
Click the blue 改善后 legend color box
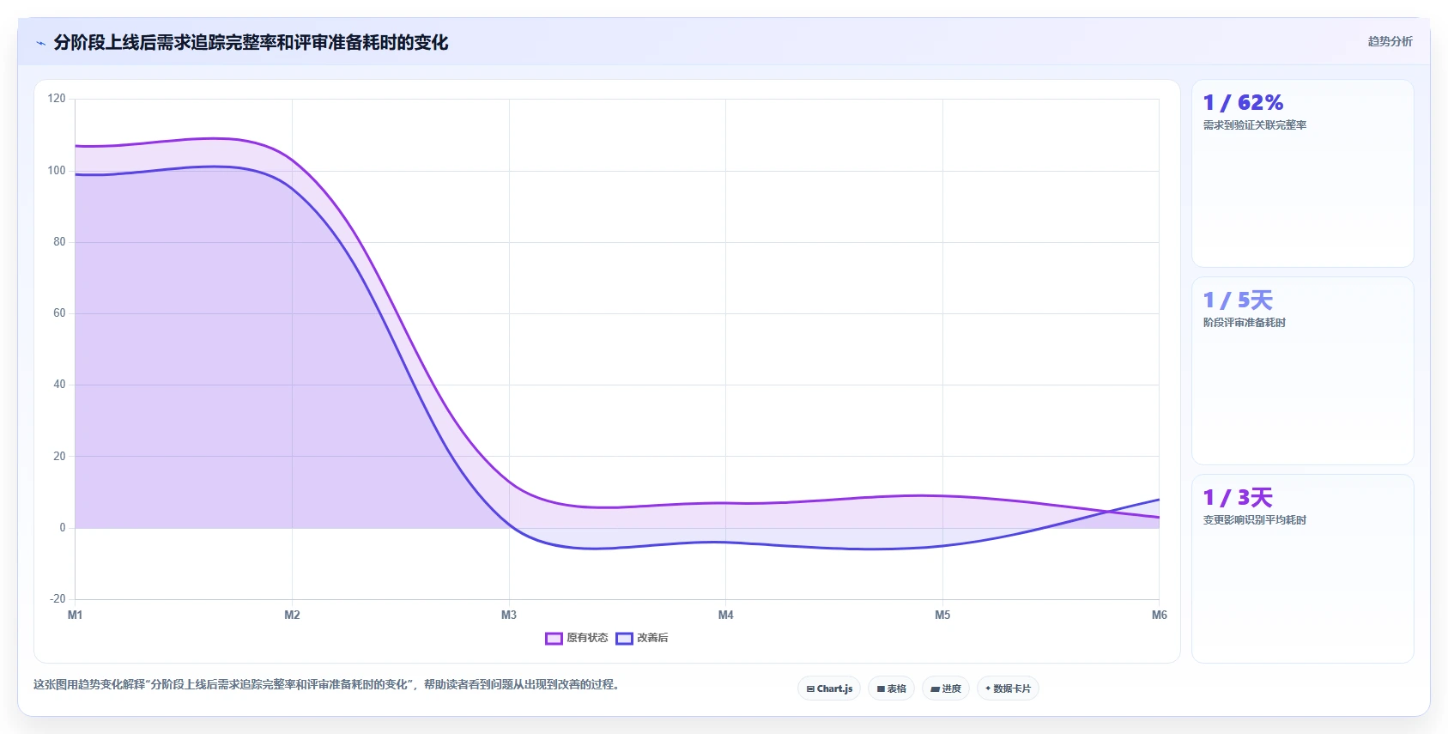pos(624,639)
